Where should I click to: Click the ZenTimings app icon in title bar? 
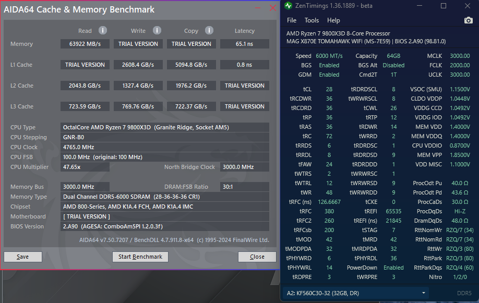289,6
